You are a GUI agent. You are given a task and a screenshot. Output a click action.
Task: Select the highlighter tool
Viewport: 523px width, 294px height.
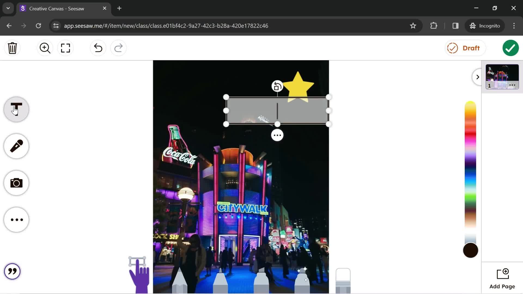point(261,280)
